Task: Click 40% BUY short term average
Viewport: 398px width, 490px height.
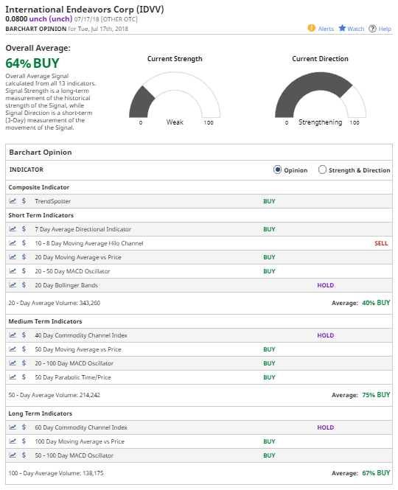Action: point(376,303)
